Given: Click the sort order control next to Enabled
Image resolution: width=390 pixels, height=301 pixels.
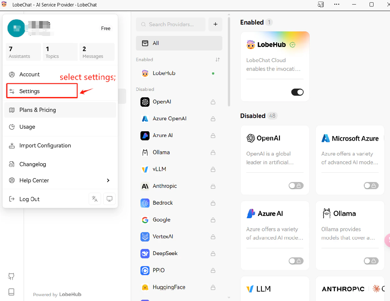Looking at the screenshot, I should tap(217, 59).
